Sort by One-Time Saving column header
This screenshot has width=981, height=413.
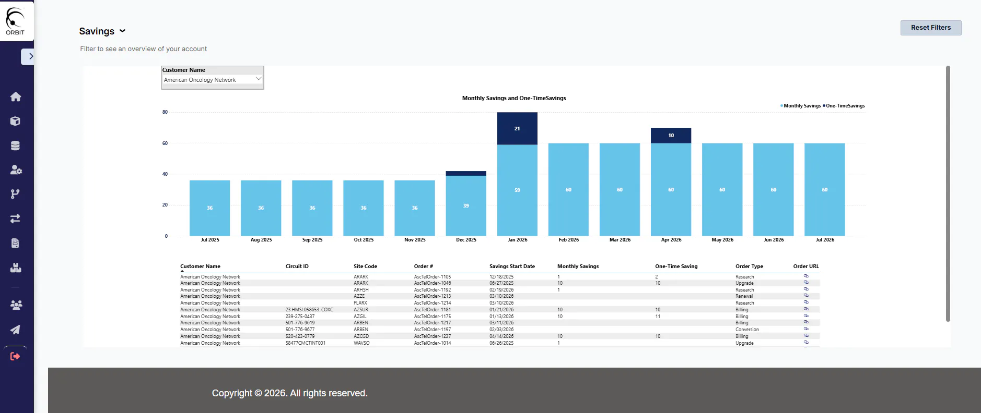pos(676,266)
